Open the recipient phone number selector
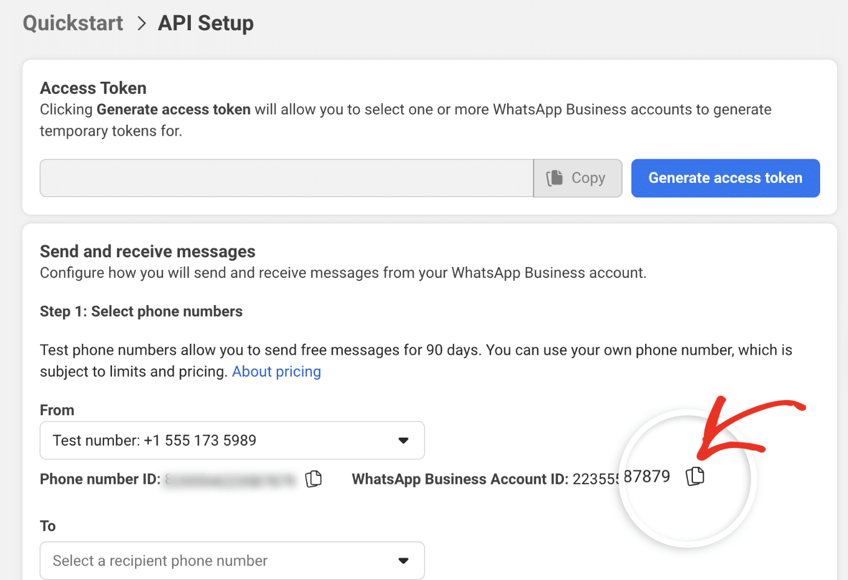This screenshot has width=848, height=580. 232,561
